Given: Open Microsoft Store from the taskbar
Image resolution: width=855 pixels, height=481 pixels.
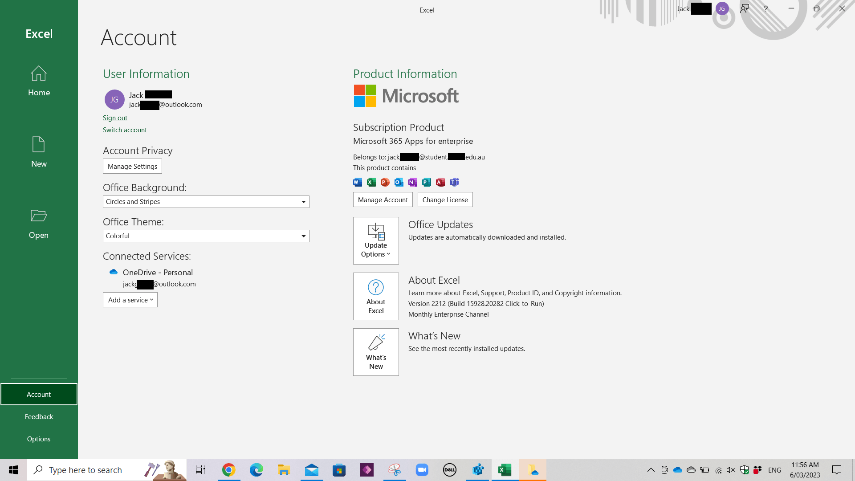Looking at the screenshot, I should 339,470.
